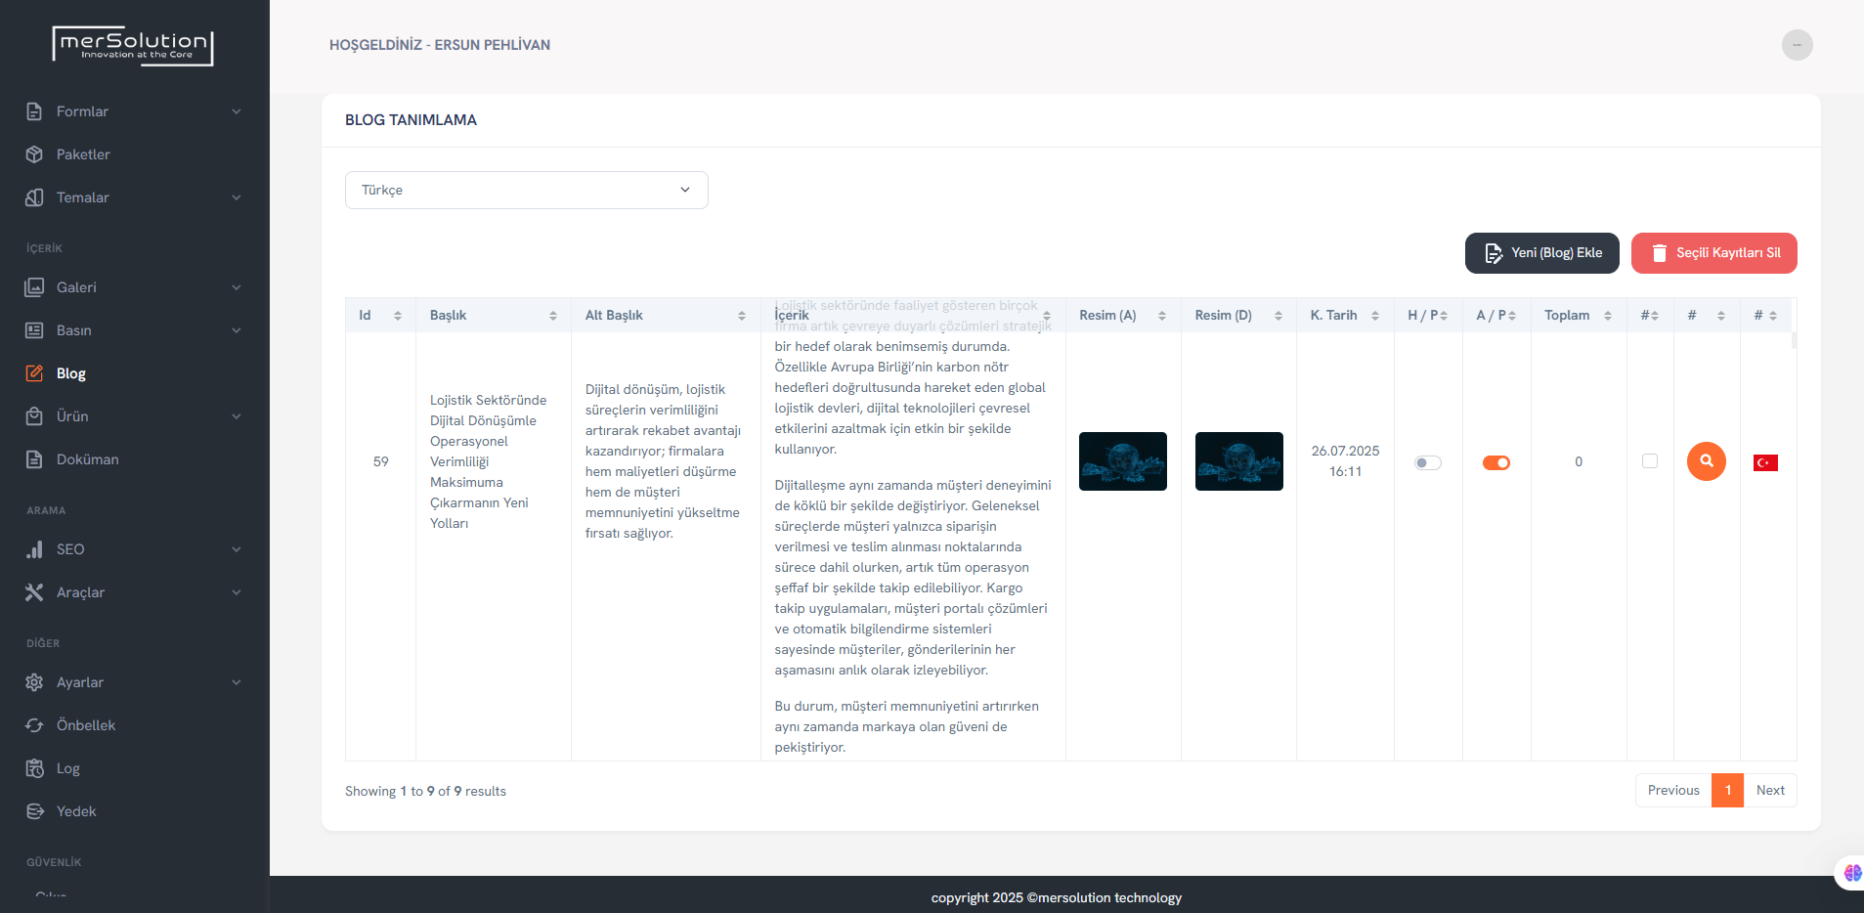Click the Doküman file icon in sidebar
Image resolution: width=1864 pixels, height=913 pixels.
[34, 459]
